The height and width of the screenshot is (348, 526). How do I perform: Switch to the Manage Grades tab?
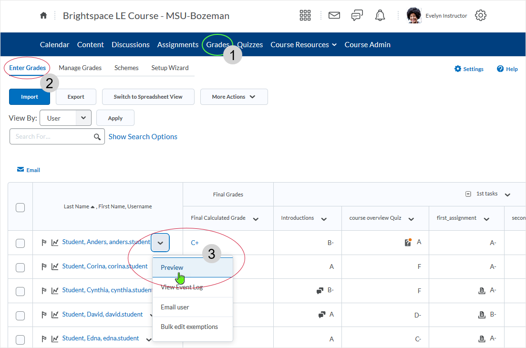pyautogui.click(x=80, y=68)
